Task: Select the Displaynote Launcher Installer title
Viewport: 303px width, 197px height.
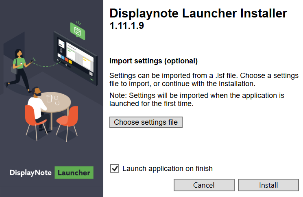Action: coord(198,13)
